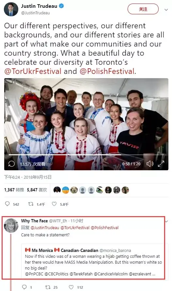This screenshot has width=172, height=291.
Task: Open the @TorUkrFestival mention in the tweet text
Action: [x=33, y=71]
